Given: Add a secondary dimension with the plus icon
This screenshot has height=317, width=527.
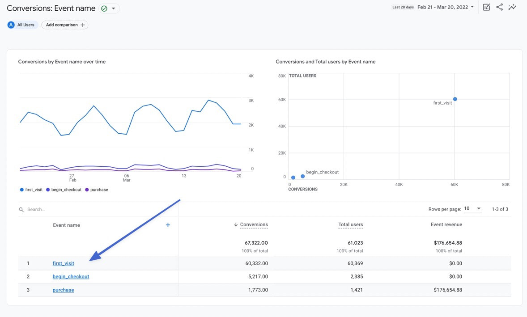Looking at the screenshot, I should tap(168, 225).
